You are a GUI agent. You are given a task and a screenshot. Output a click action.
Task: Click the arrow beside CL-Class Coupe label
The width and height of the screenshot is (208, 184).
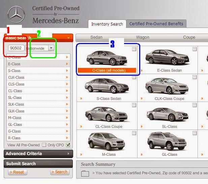click(81, 126)
